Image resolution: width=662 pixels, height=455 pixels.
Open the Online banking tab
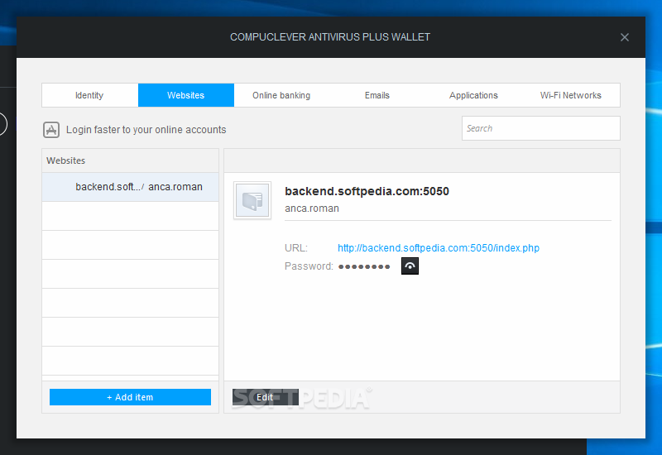pos(281,95)
